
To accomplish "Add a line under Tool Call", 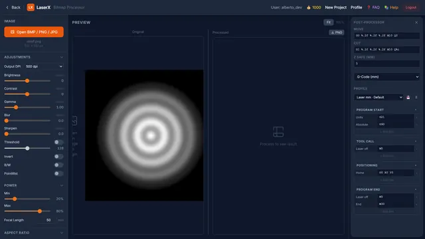I will (x=386, y=156).
